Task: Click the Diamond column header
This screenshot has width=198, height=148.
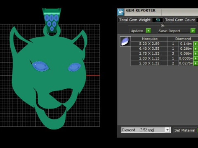Action: [x=183, y=39]
